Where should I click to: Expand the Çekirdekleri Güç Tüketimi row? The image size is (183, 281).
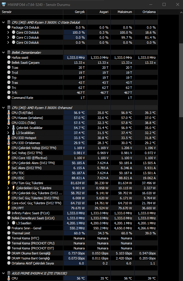click(x=8, y=188)
